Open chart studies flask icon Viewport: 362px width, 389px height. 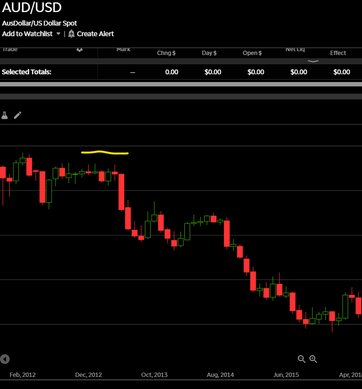pyautogui.click(x=5, y=115)
